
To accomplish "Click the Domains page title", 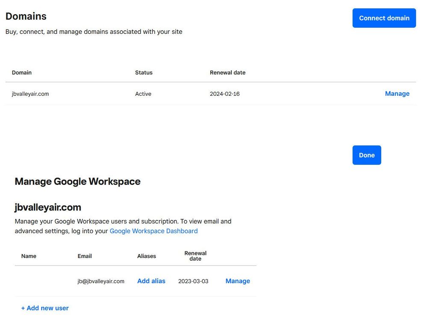I will pyautogui.click(x=26, y=16).
